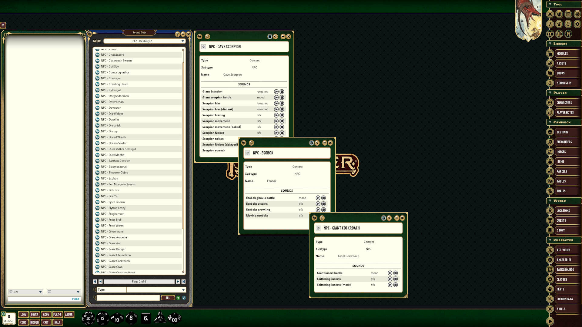Share the Giant Cockroach window

389,218
